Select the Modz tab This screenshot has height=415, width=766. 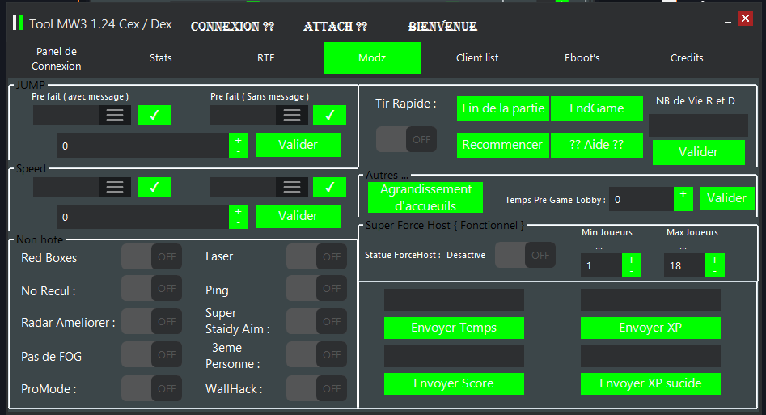pos(372,58)
